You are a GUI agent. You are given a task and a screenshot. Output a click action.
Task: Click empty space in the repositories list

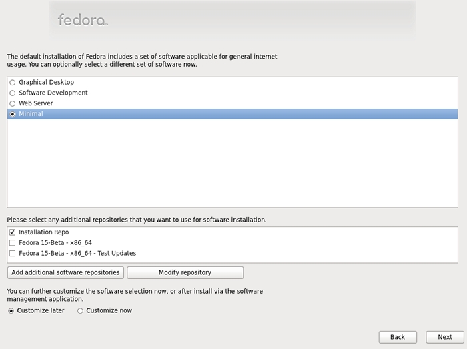coord(298,244)
